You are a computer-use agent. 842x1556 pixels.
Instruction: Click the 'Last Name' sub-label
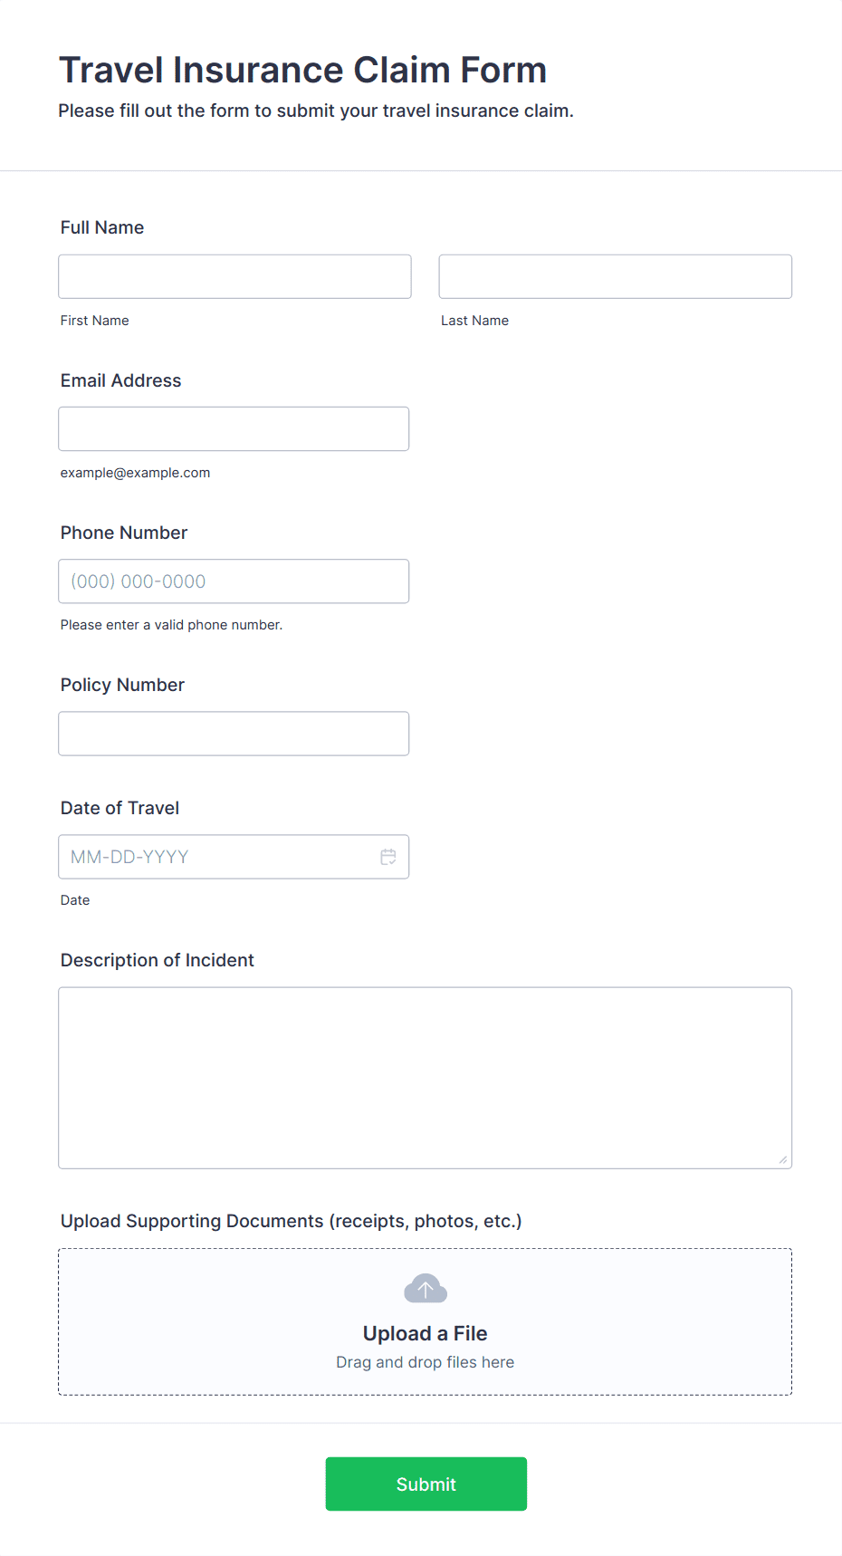coord(474,321)
